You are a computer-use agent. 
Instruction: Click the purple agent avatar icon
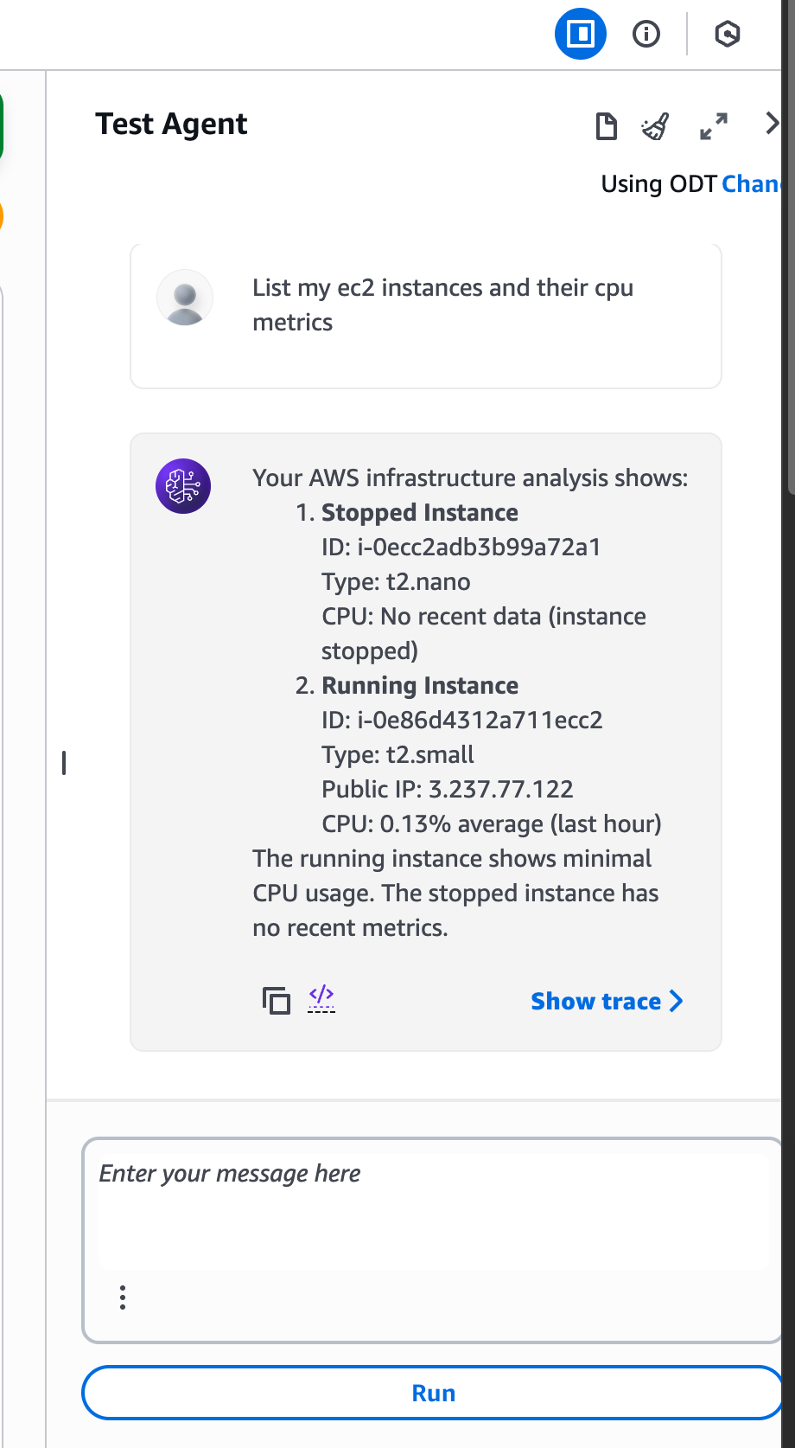point(183,486)
